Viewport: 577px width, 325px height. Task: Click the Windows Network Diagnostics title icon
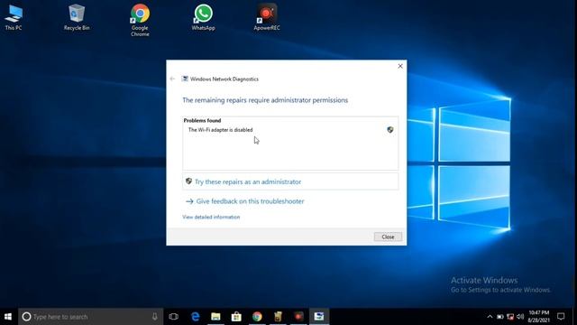185,79
